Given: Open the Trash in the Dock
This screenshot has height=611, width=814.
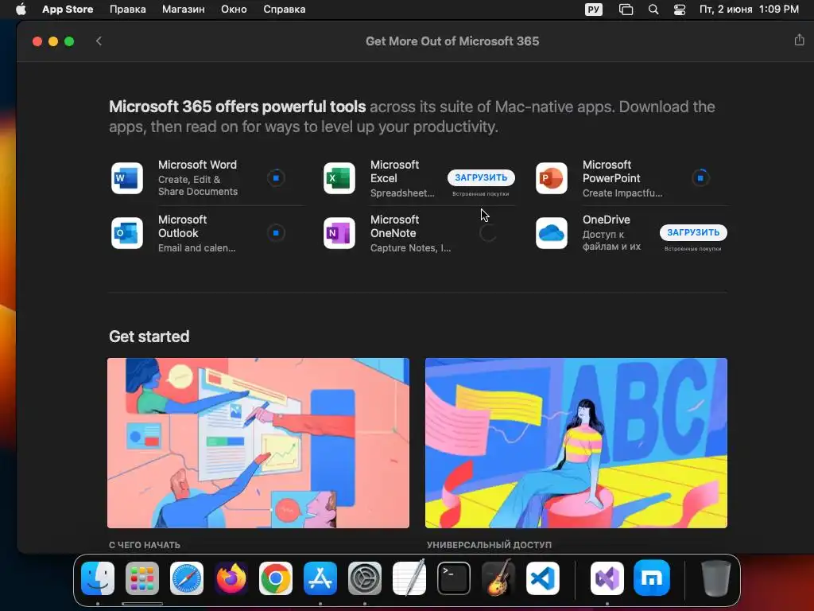Looking at the screenshot, I should [716, 578].
